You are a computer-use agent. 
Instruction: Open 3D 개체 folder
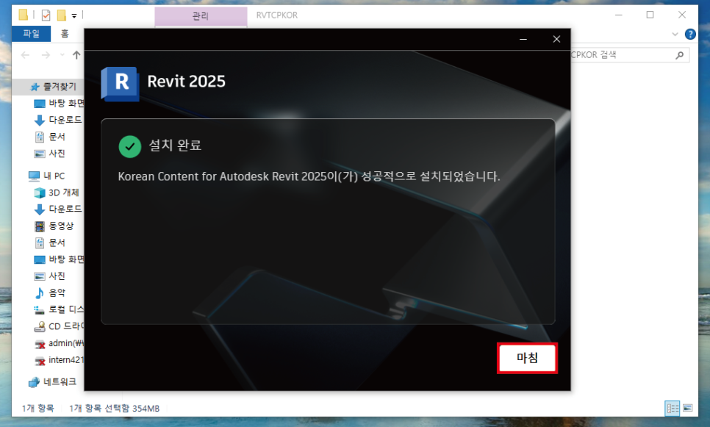57,193
